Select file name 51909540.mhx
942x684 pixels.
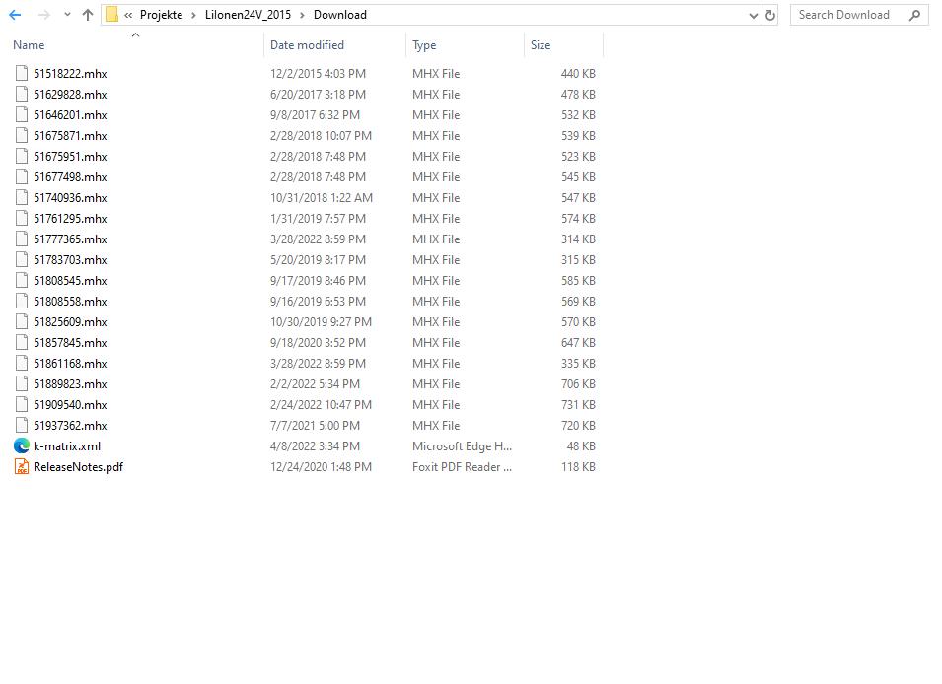70,405
